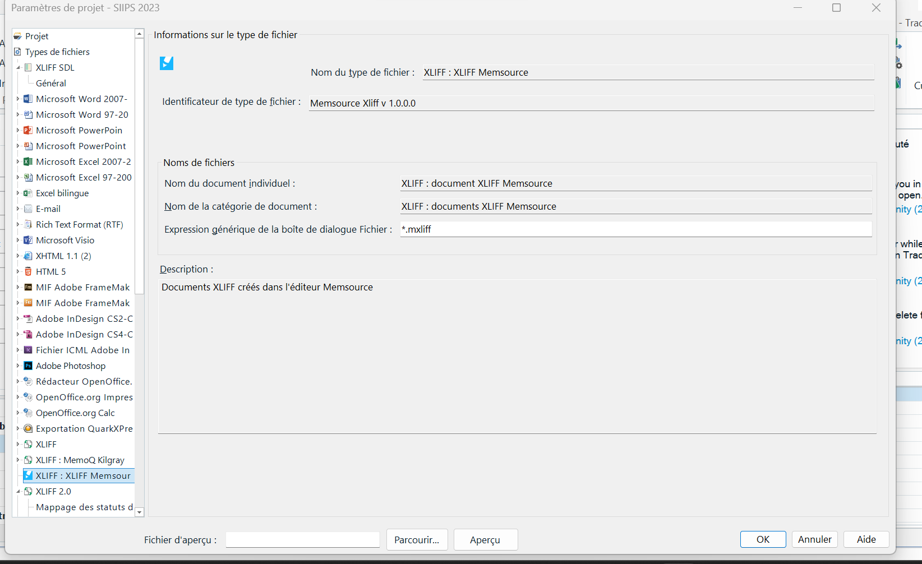Screen dimensions: 922x564
Task: Click the Nom du document individuel field
Action: [636, 183]
